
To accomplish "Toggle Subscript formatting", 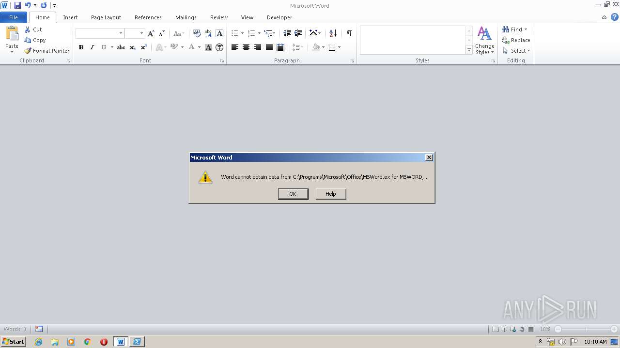I will 132,47.
